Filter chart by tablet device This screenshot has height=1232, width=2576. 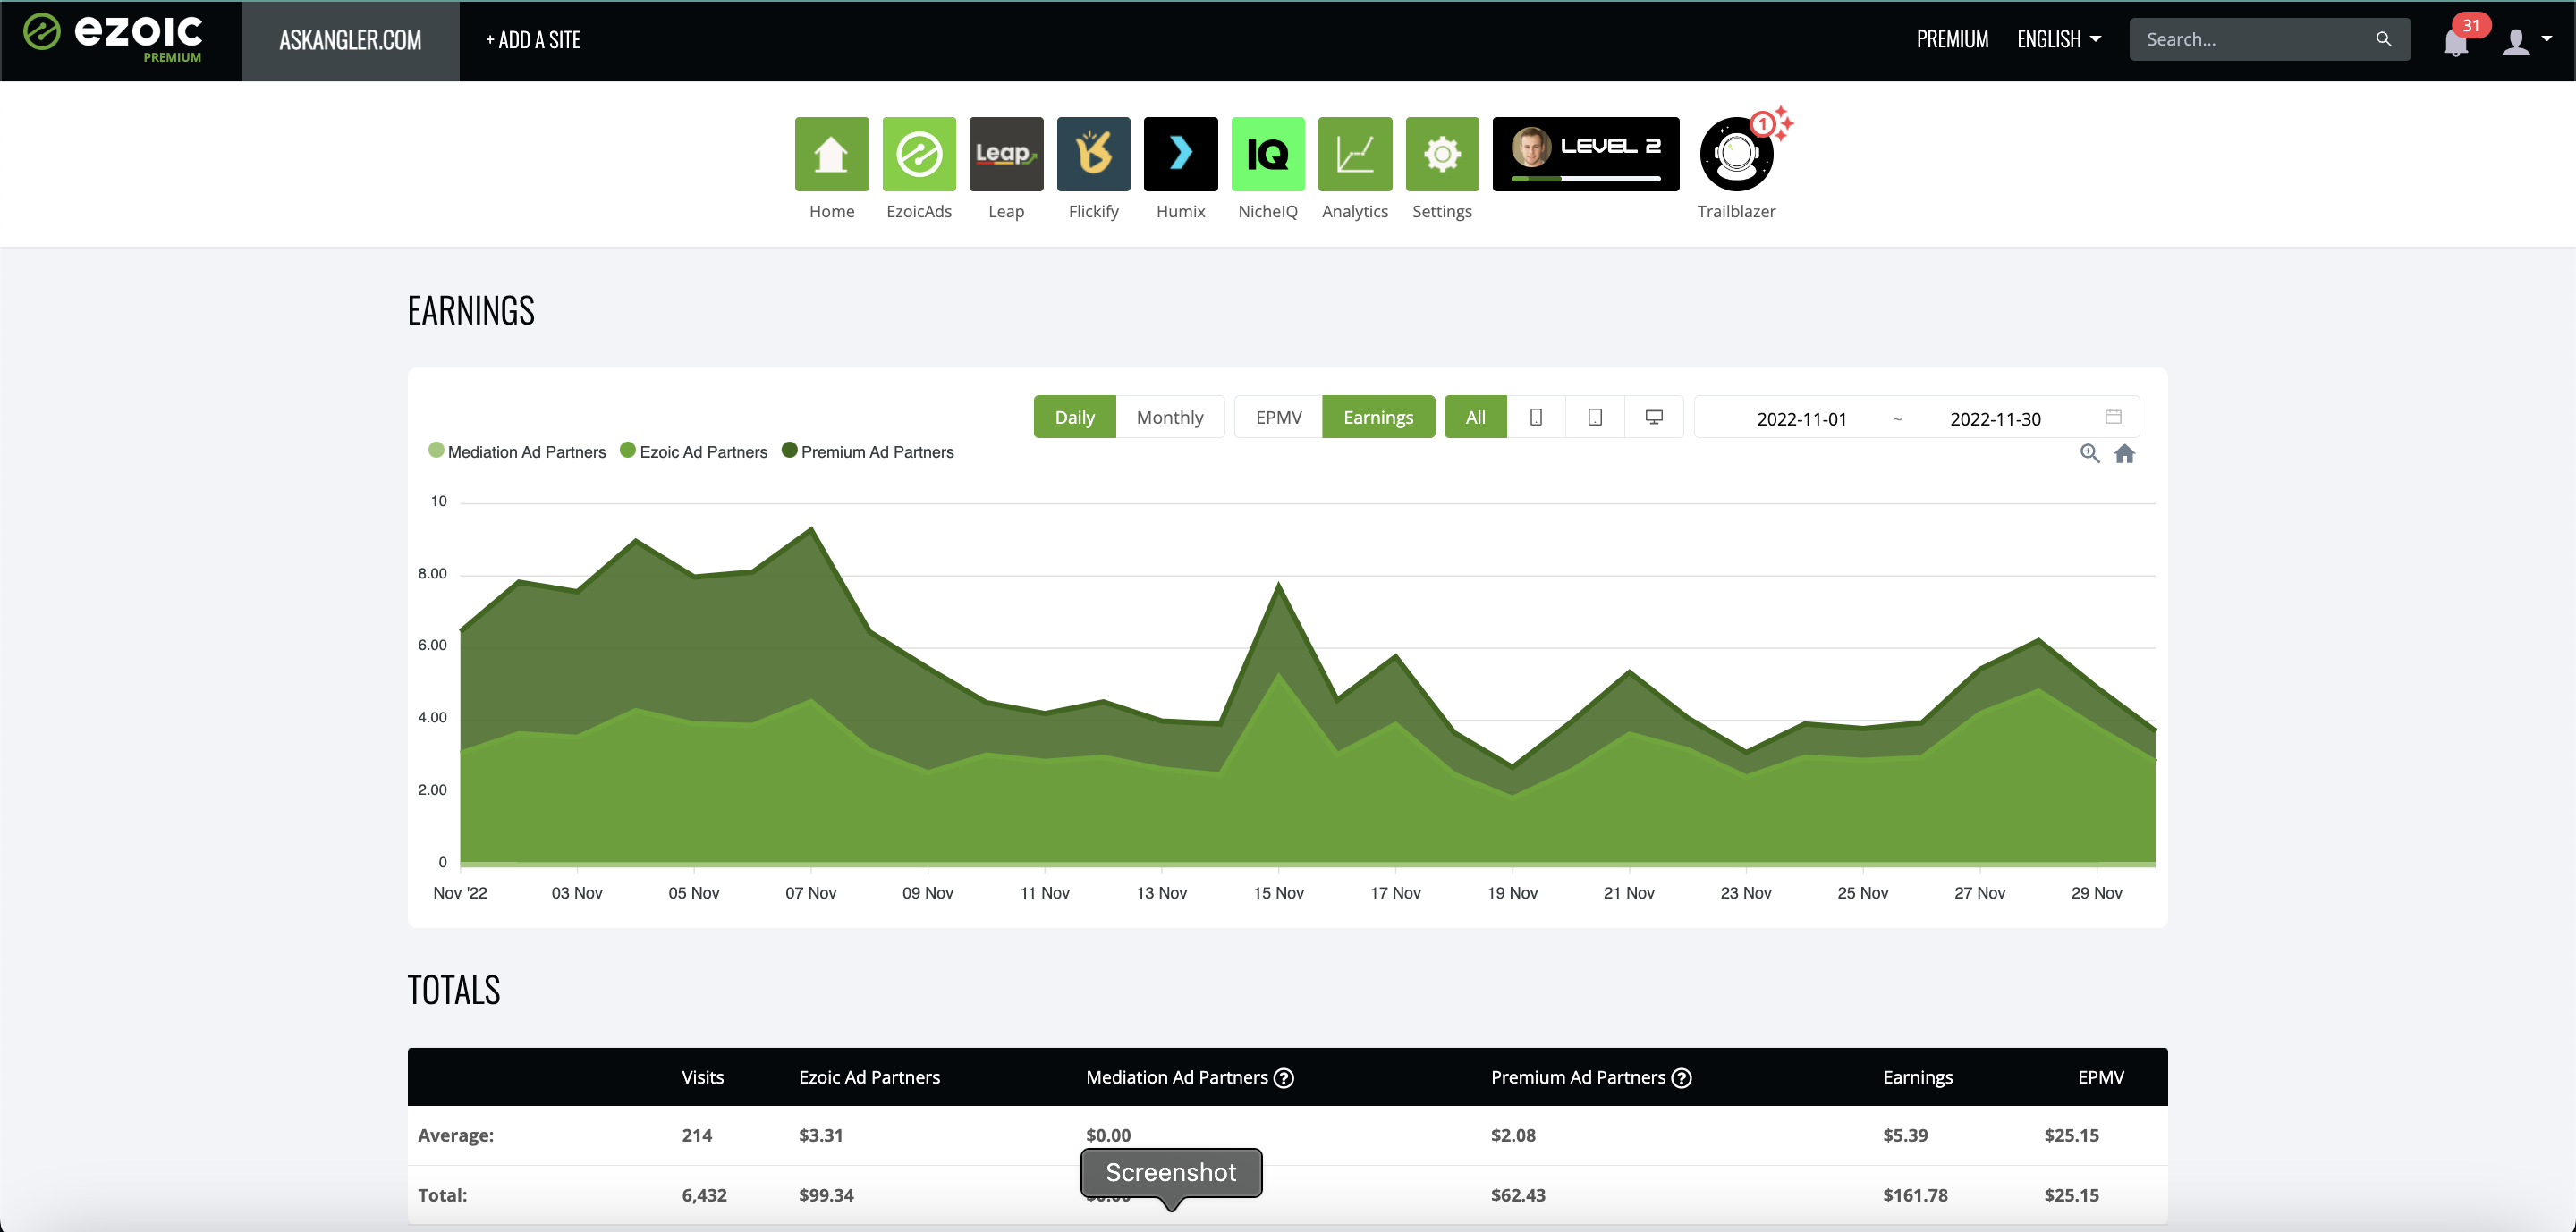[x=1595, y=417]
